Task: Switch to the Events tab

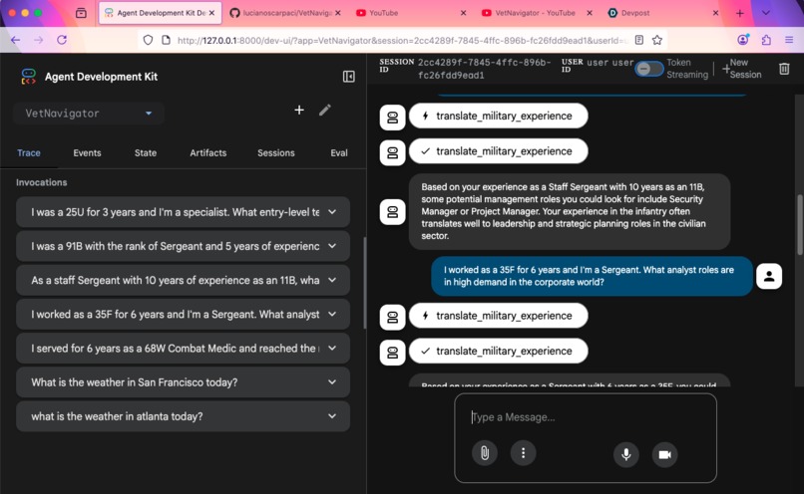Action: [87, 153]
